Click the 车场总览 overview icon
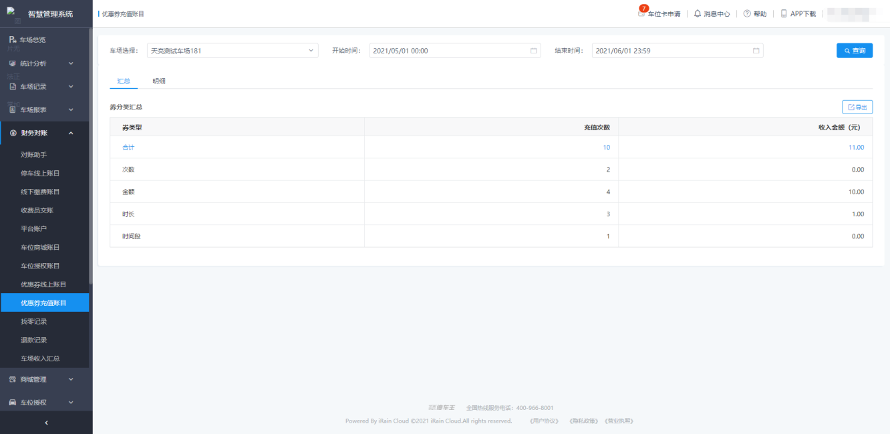 (13, 40)
